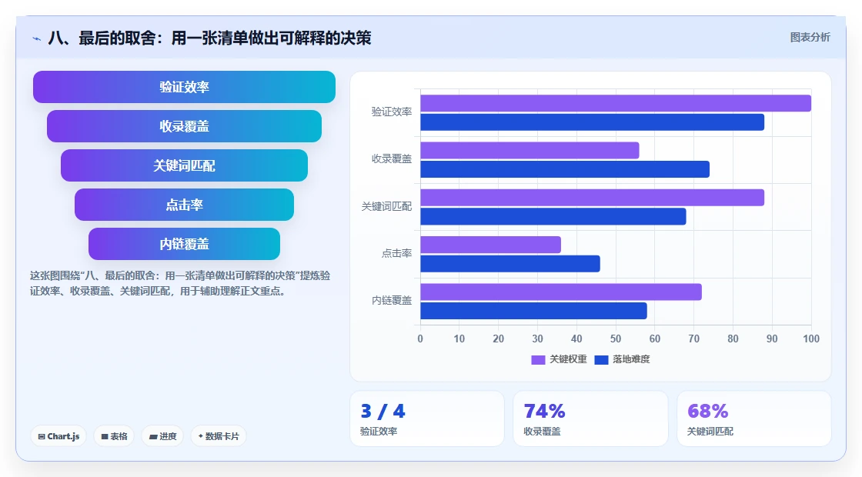Click the blue 落地难度 bar for 验证效率

click(592, 122)
